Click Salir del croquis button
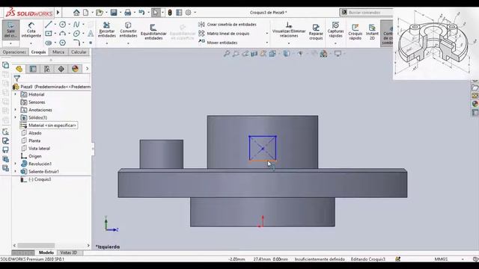 point(10,29)
